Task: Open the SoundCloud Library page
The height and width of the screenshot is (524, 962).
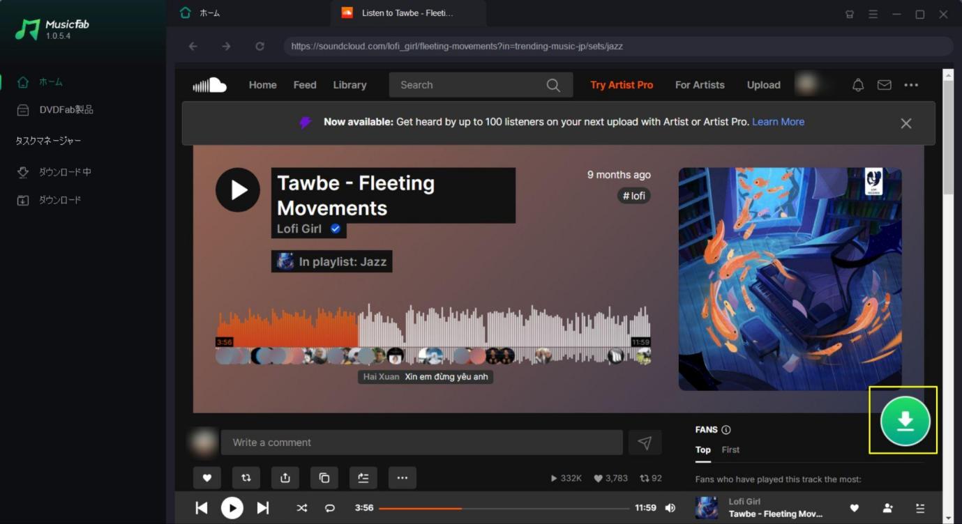Action: click(x=350, y=85)
